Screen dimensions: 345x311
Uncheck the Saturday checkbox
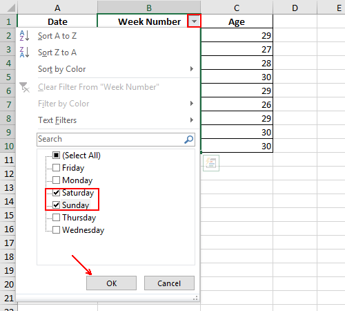[x=57, y=192]
